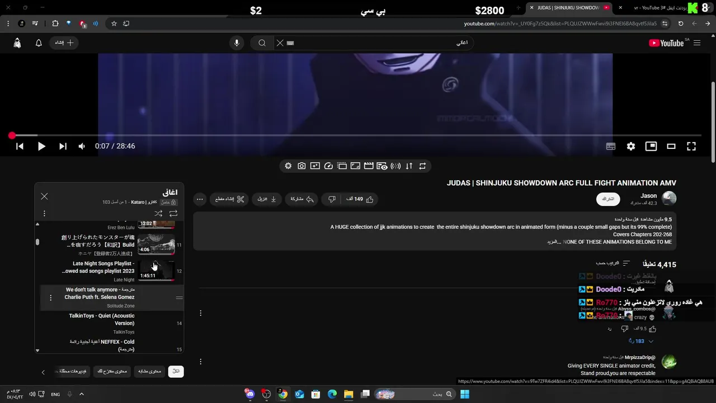
Task: Click the volume boost icon
Action: (395, 166)
